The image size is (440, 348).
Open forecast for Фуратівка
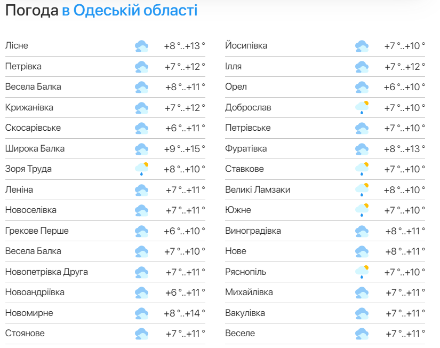coord(246,149)
